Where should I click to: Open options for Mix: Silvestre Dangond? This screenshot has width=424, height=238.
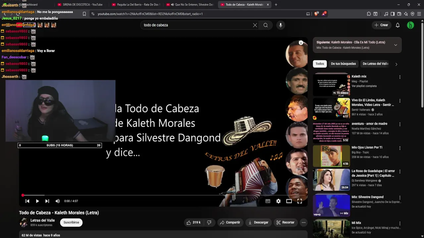[x=400, y=198]
